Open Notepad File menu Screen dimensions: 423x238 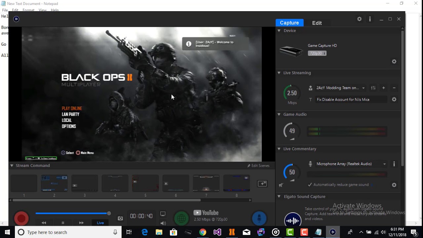pos(5,10)
